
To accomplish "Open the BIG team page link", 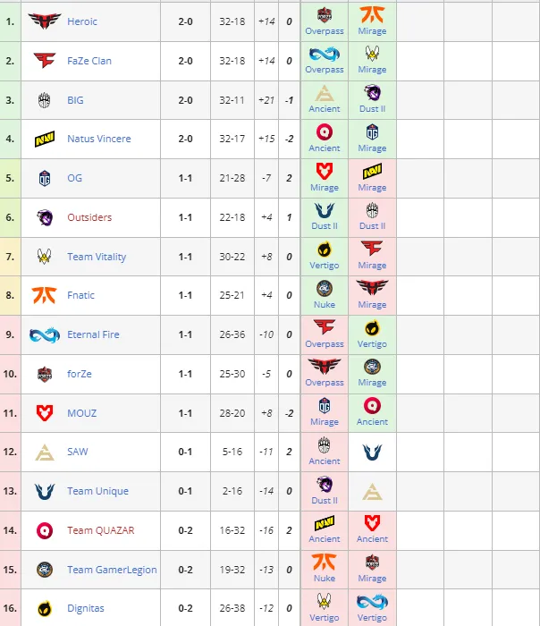I will point(75,100).
